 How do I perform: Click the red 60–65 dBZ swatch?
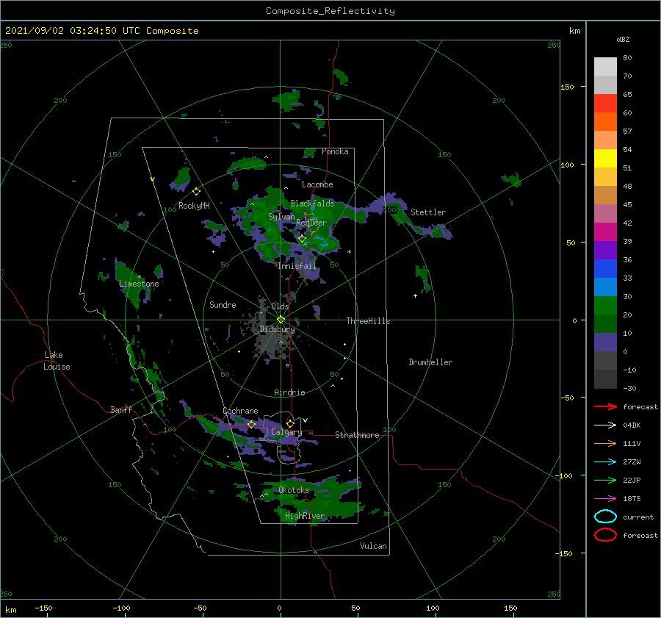[x=605, y=104]
